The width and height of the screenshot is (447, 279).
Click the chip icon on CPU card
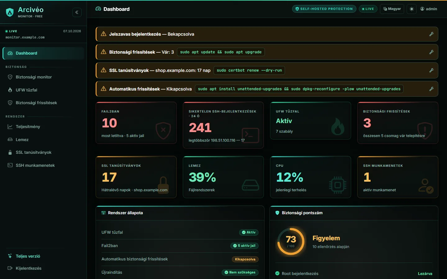(x=338, y=185)
